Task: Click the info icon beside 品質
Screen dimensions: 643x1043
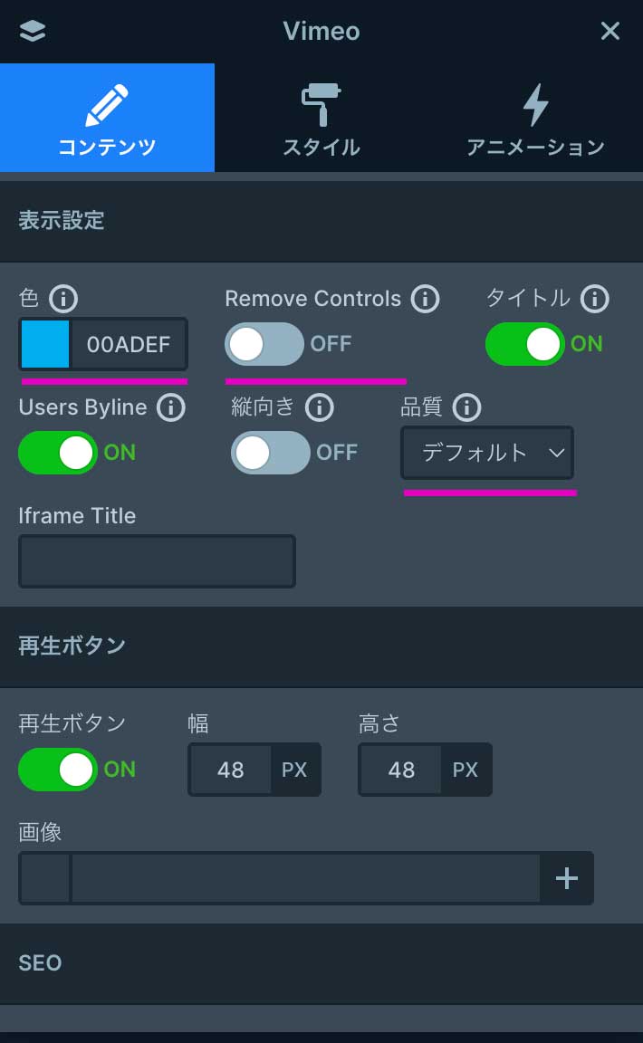Action: pos(466,407)
